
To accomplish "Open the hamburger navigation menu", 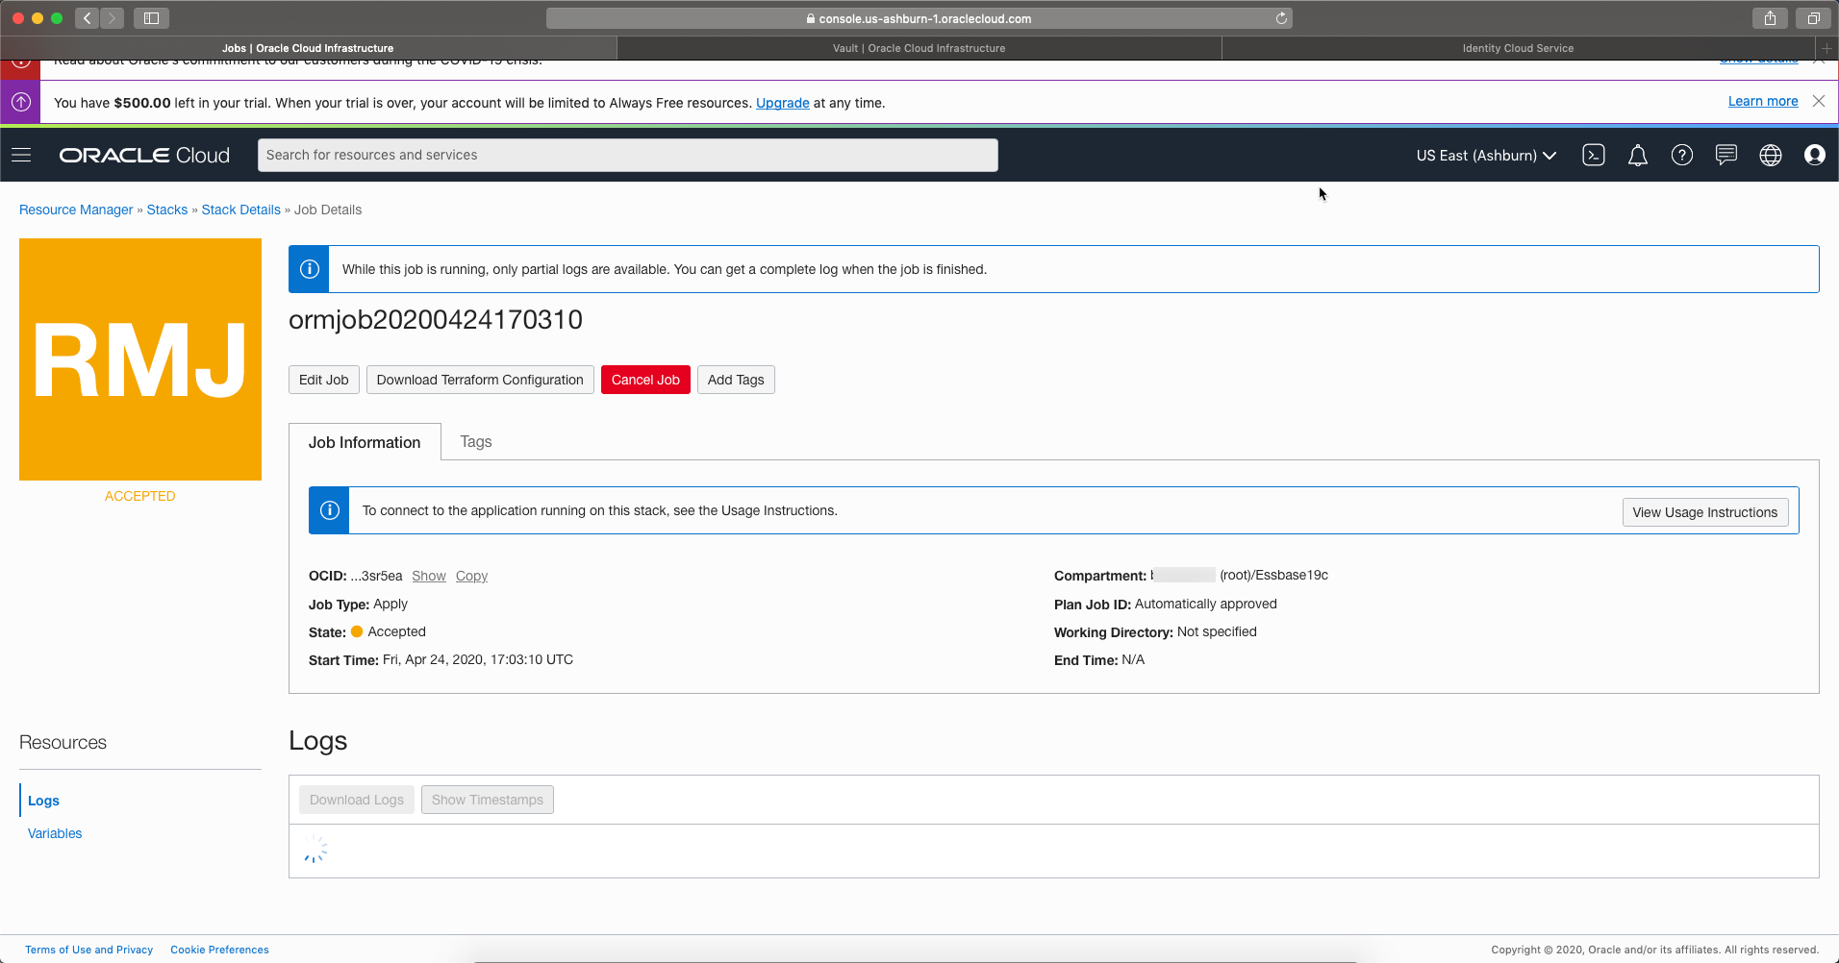I will coord(21,155).
